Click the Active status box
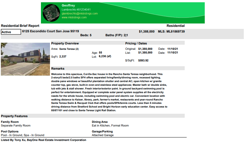Viewport: 244px width, 148px height. tap(11, 32)
